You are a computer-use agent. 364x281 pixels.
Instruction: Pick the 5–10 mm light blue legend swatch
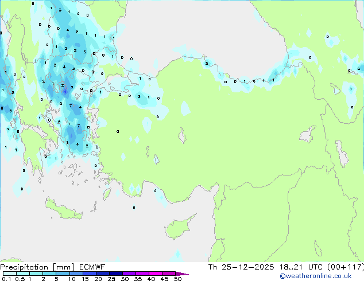[63, 274]
